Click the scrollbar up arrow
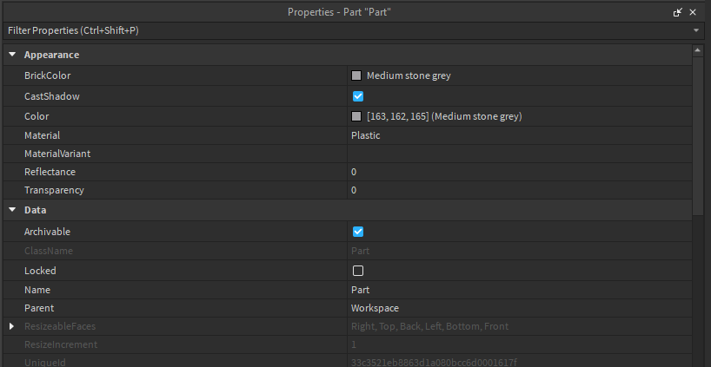 (697, 50)
